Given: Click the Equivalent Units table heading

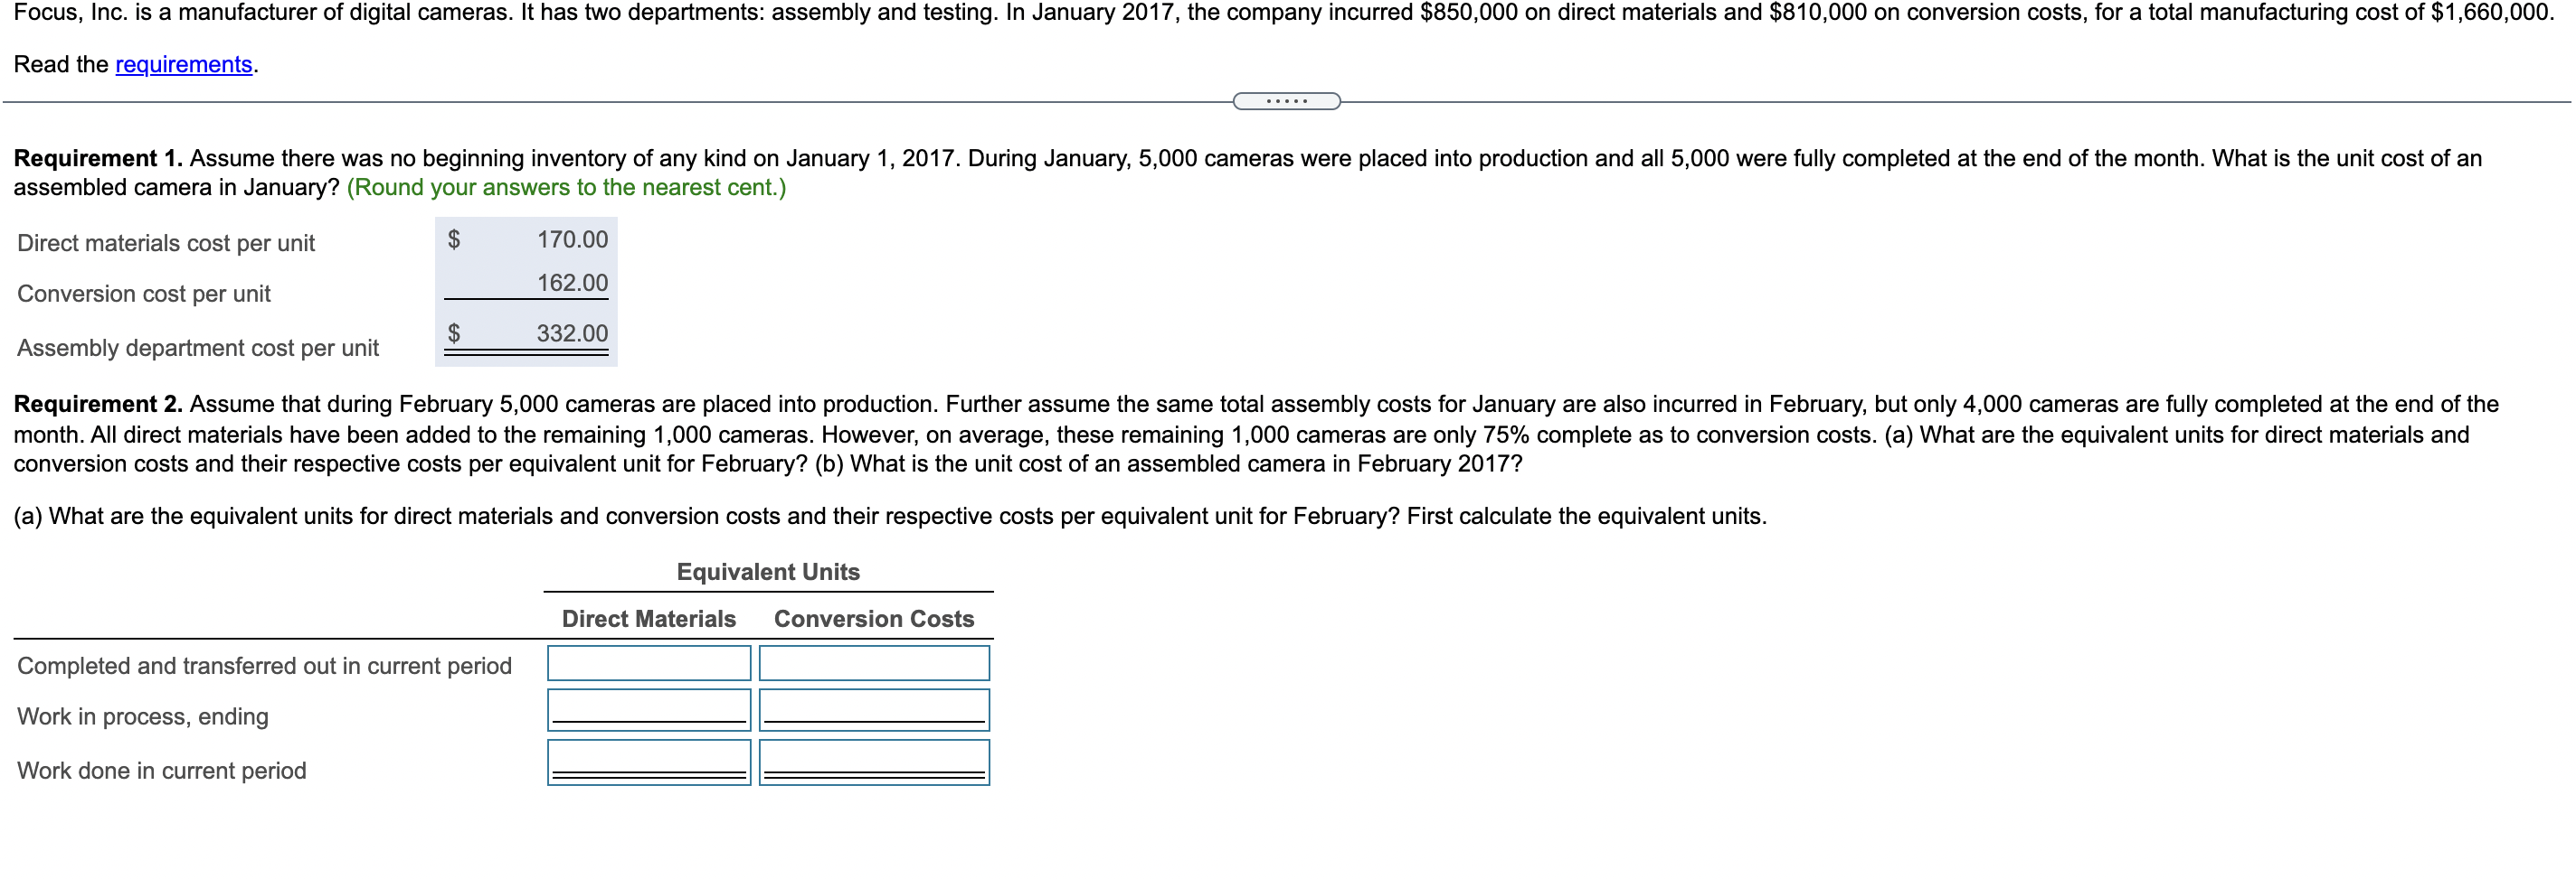Looking at the screenshot, I should (x=768, y=573).
